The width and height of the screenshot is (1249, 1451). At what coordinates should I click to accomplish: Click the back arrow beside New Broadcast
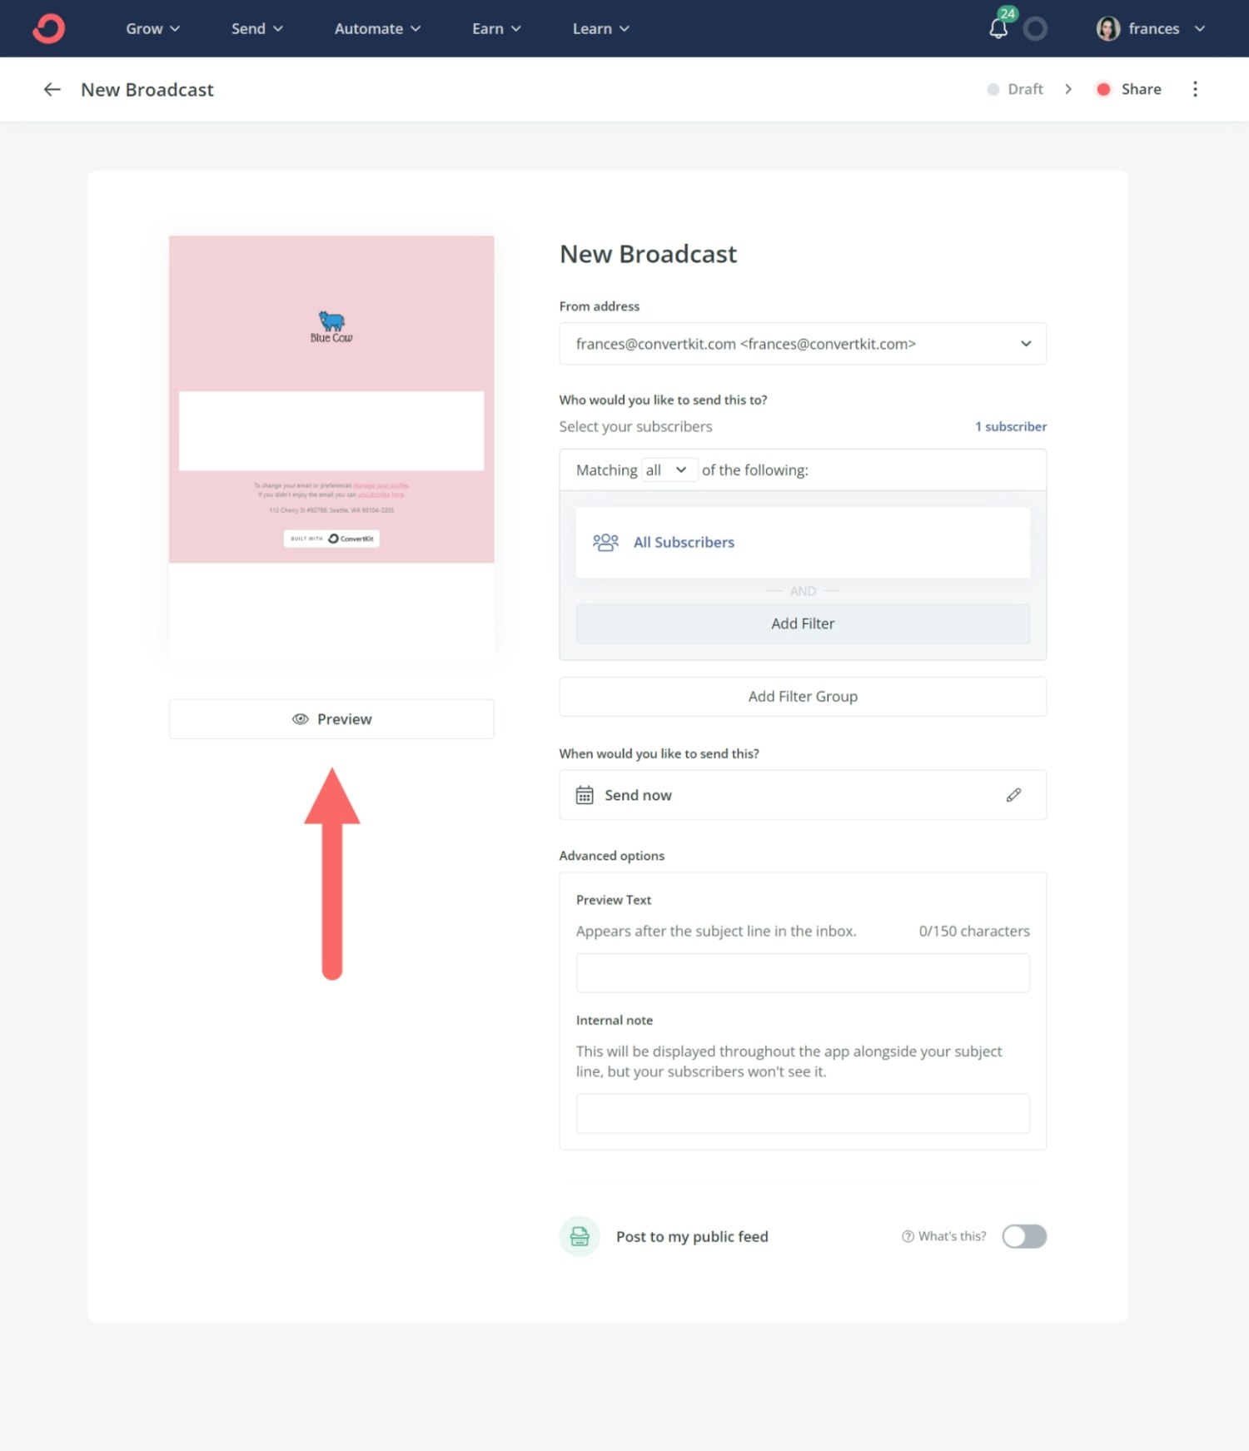52,90
